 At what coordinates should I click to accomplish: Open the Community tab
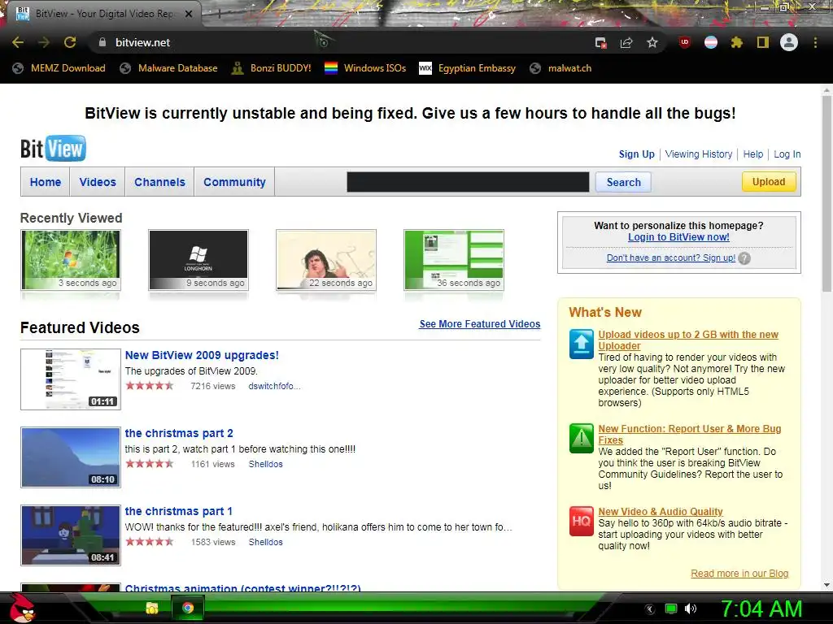[x=234, y=182]
